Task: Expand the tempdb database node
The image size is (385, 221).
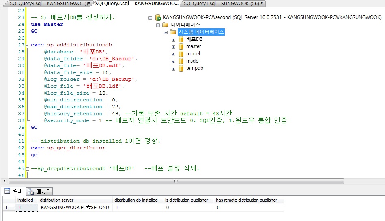Action: (173, 69)
